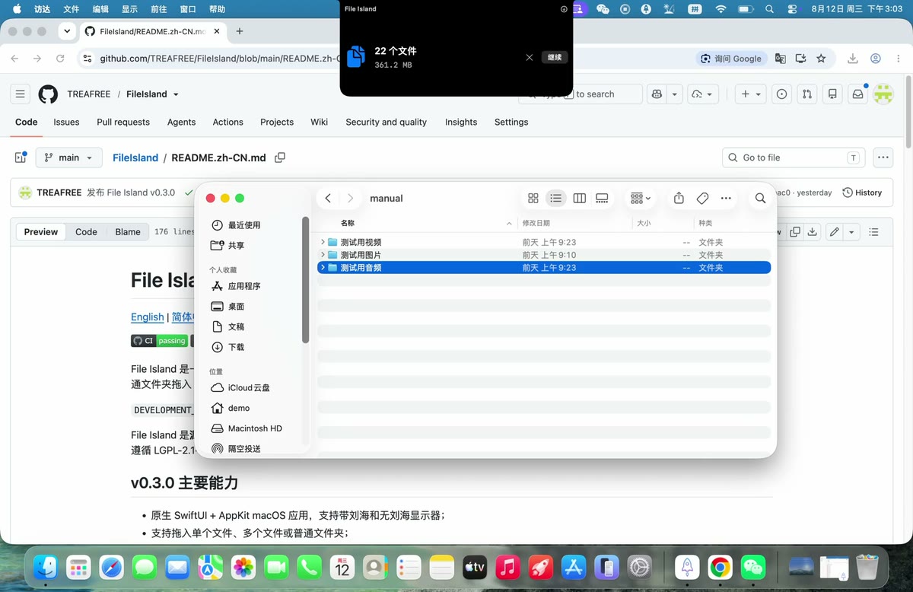This screenshot has height=592, width=913.
Task: Select the 测试用视频 folder row
Action: [544, 242]
